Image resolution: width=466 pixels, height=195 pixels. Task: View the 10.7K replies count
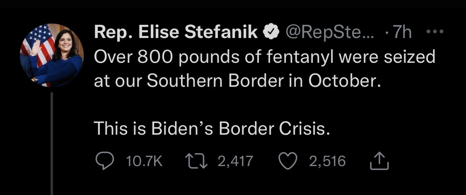tap(144, 161)
